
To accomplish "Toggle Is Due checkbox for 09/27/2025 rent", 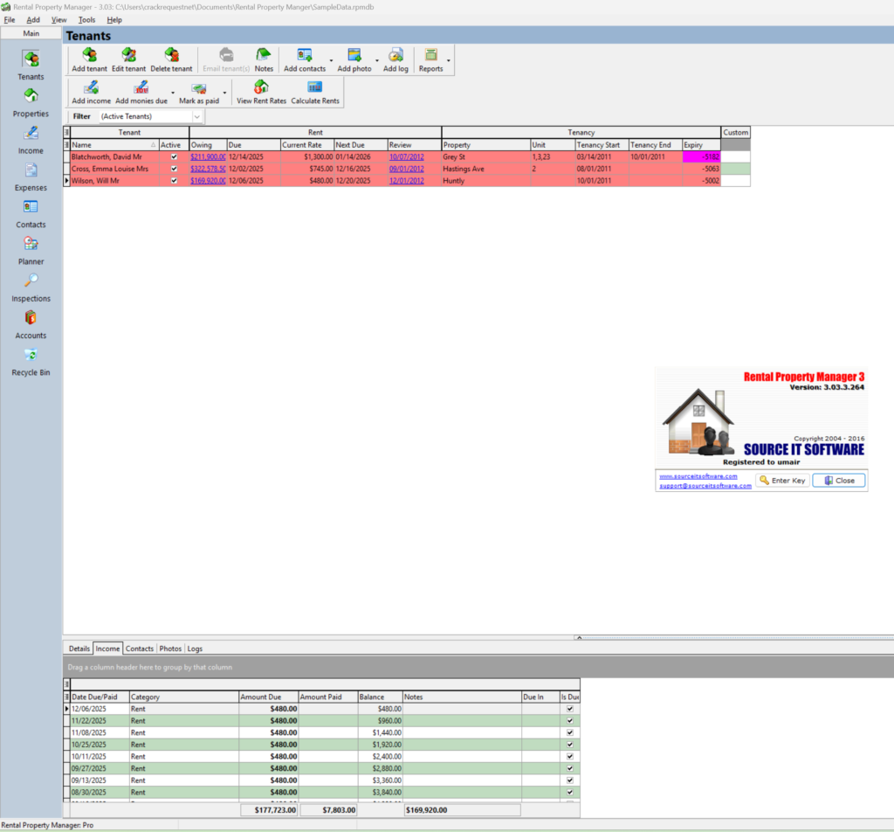I will point(569,769).
